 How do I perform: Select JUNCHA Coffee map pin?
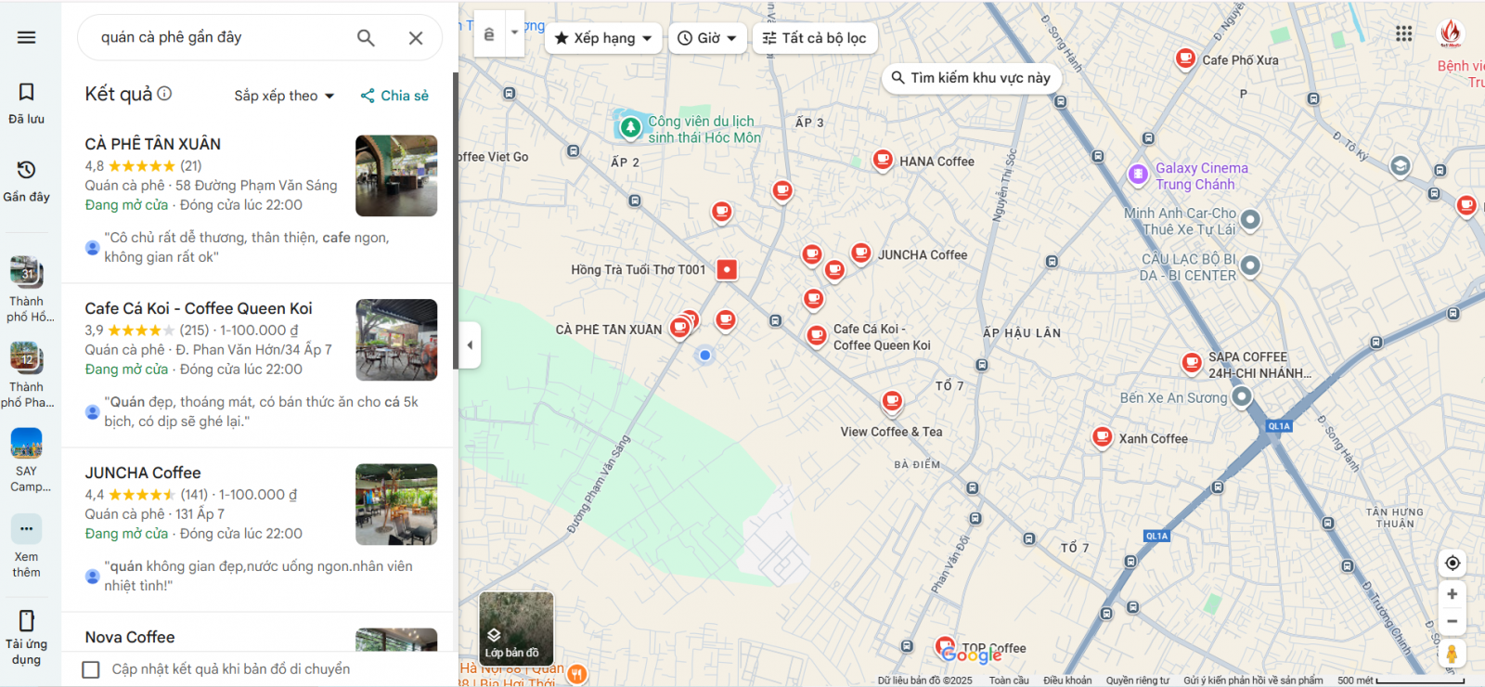click(x=861, y=253)
